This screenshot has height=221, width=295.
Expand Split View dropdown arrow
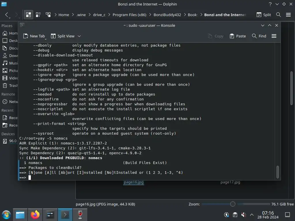click(79, 36)
